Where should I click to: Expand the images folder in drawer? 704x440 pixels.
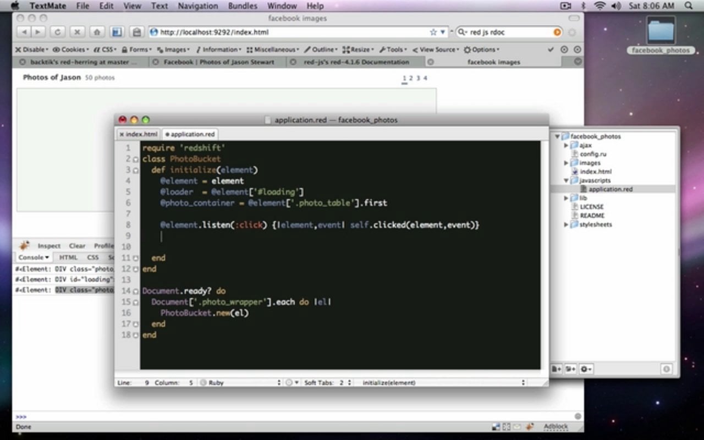pos(566,163)
